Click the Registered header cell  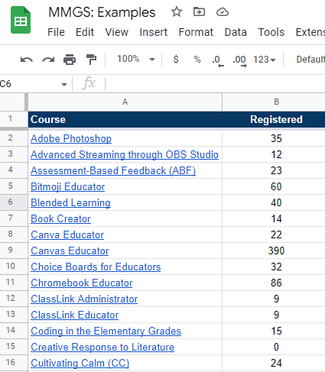click(274, 119)
